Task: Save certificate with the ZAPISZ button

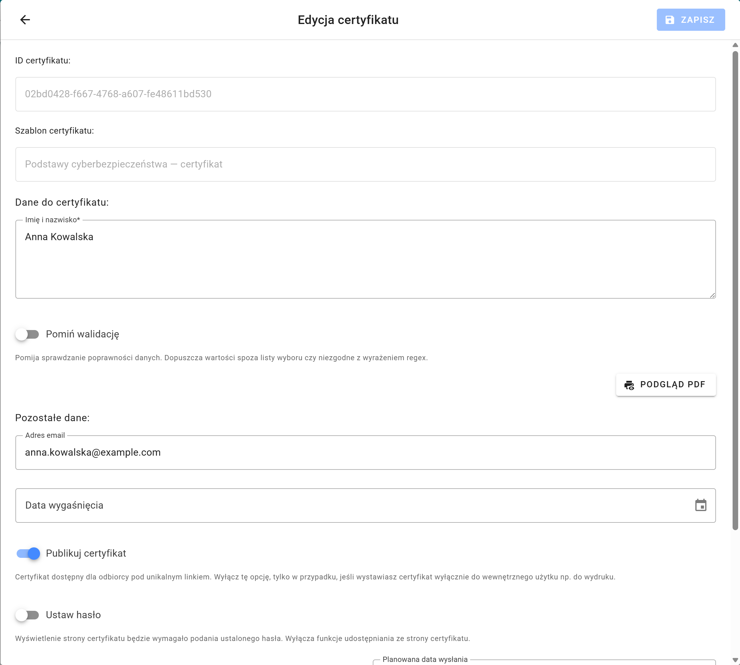Action: point(691,20)
